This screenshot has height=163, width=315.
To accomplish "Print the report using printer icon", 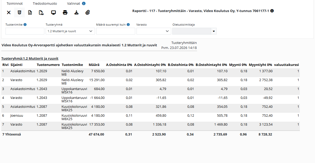I will [65, 12].
